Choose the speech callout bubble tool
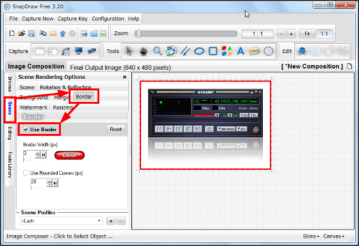The image size is (359, 246). pyautogui.click(x=254, y=51)
